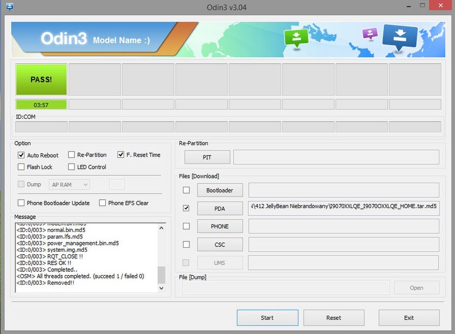Image resolution: width=455 pixels, height=334 pixels.
Task: Click the 'All threads completed' log line
Action: (x=80, y=276)
